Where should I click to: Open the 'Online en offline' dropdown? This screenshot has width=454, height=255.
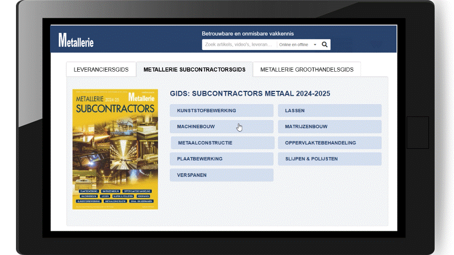coord(298,45)
